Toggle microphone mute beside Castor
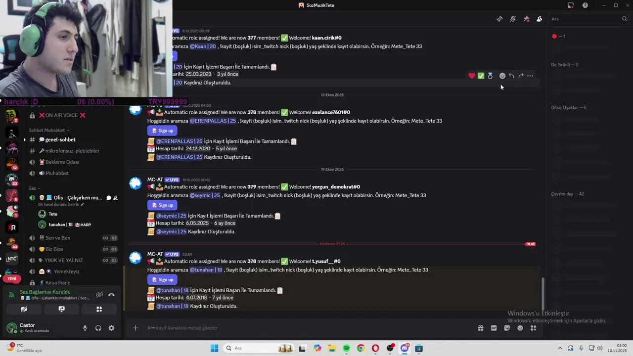633x356 pixels. (85, 328)
